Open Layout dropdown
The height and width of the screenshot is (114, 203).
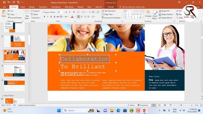tap(36, 11)
